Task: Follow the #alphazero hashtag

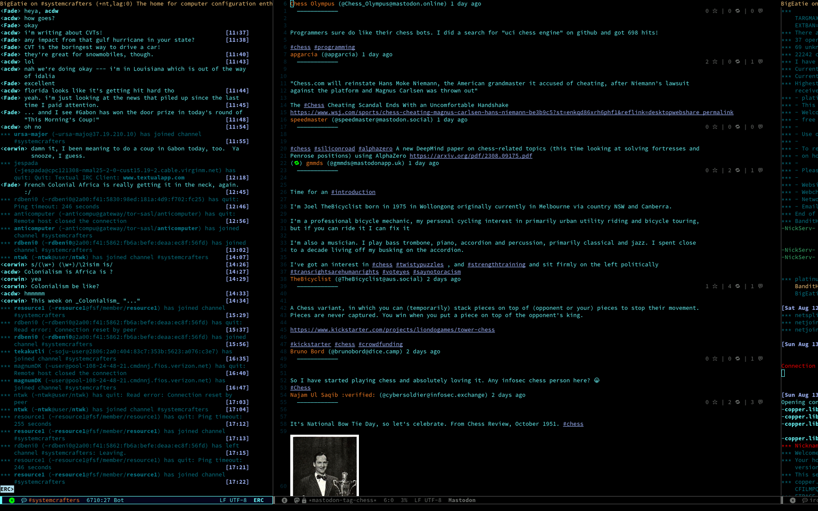Action: click(375, 149)
